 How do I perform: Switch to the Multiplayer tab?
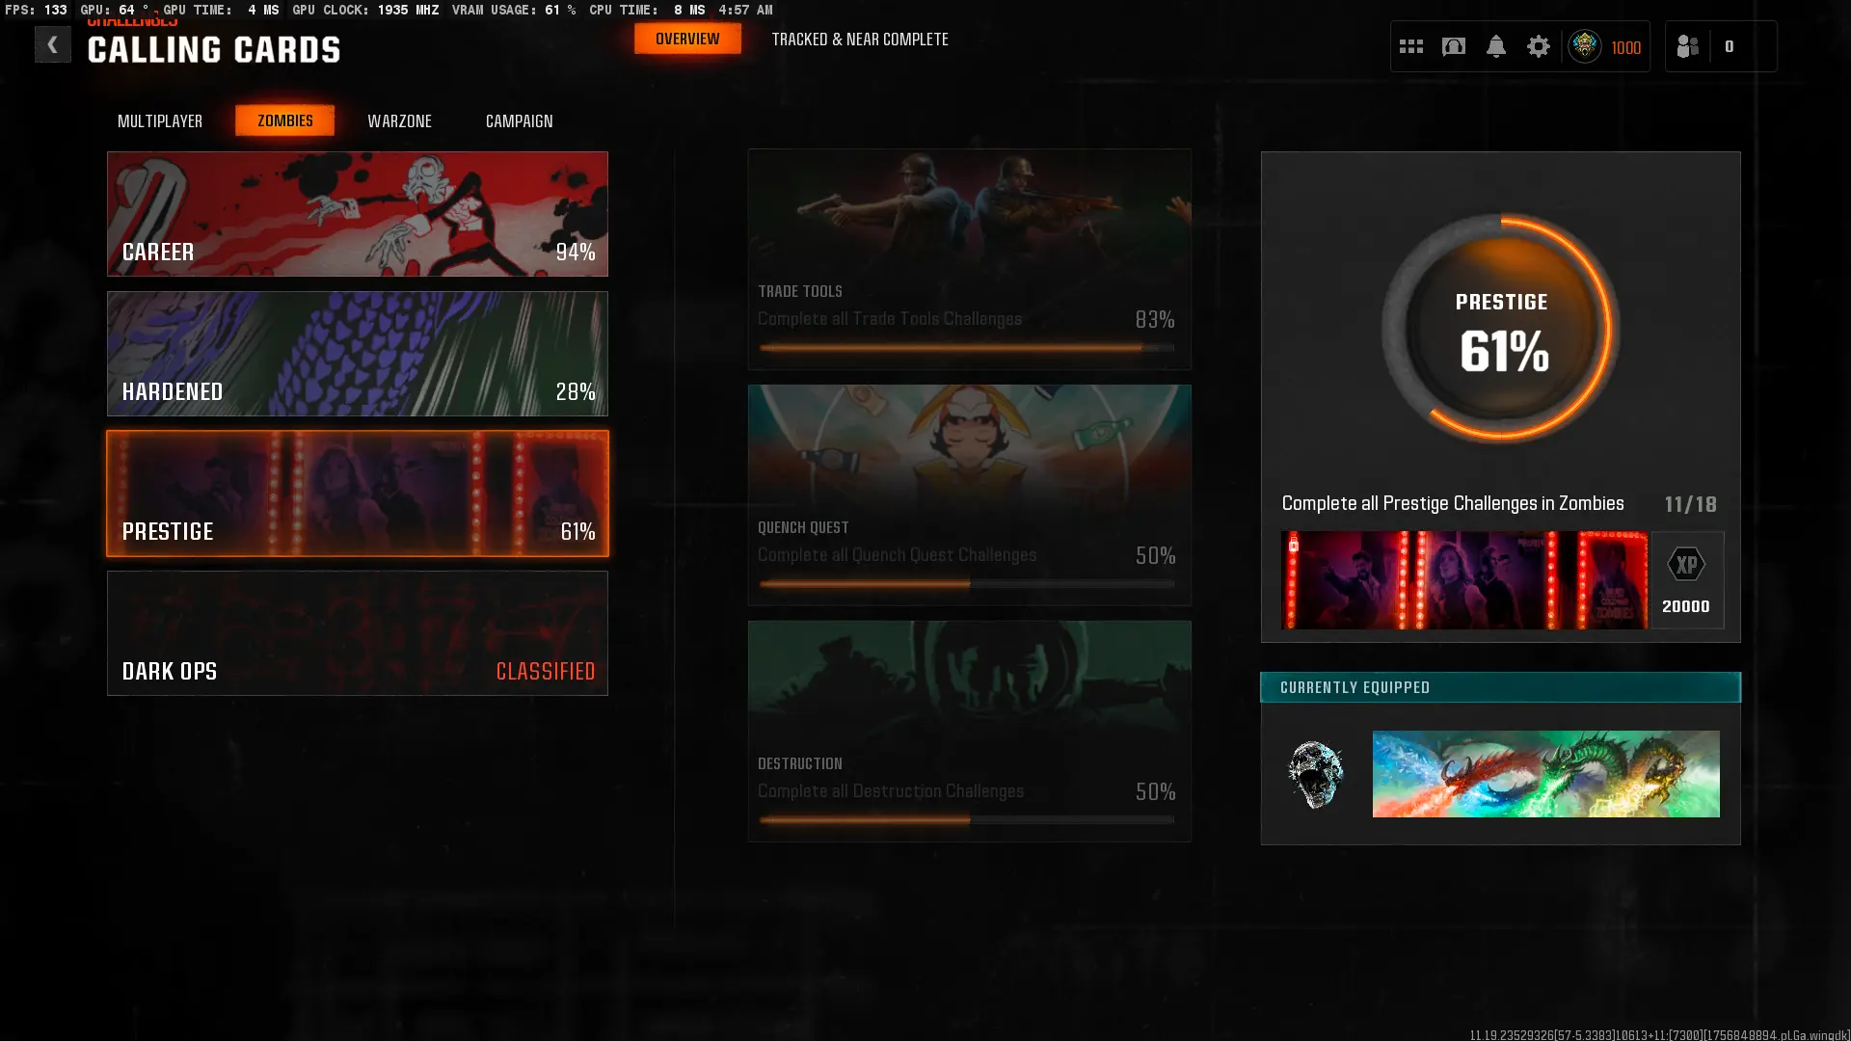click(160, 121)
